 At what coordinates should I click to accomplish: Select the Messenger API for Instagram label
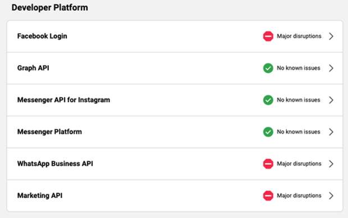[63, 100]
